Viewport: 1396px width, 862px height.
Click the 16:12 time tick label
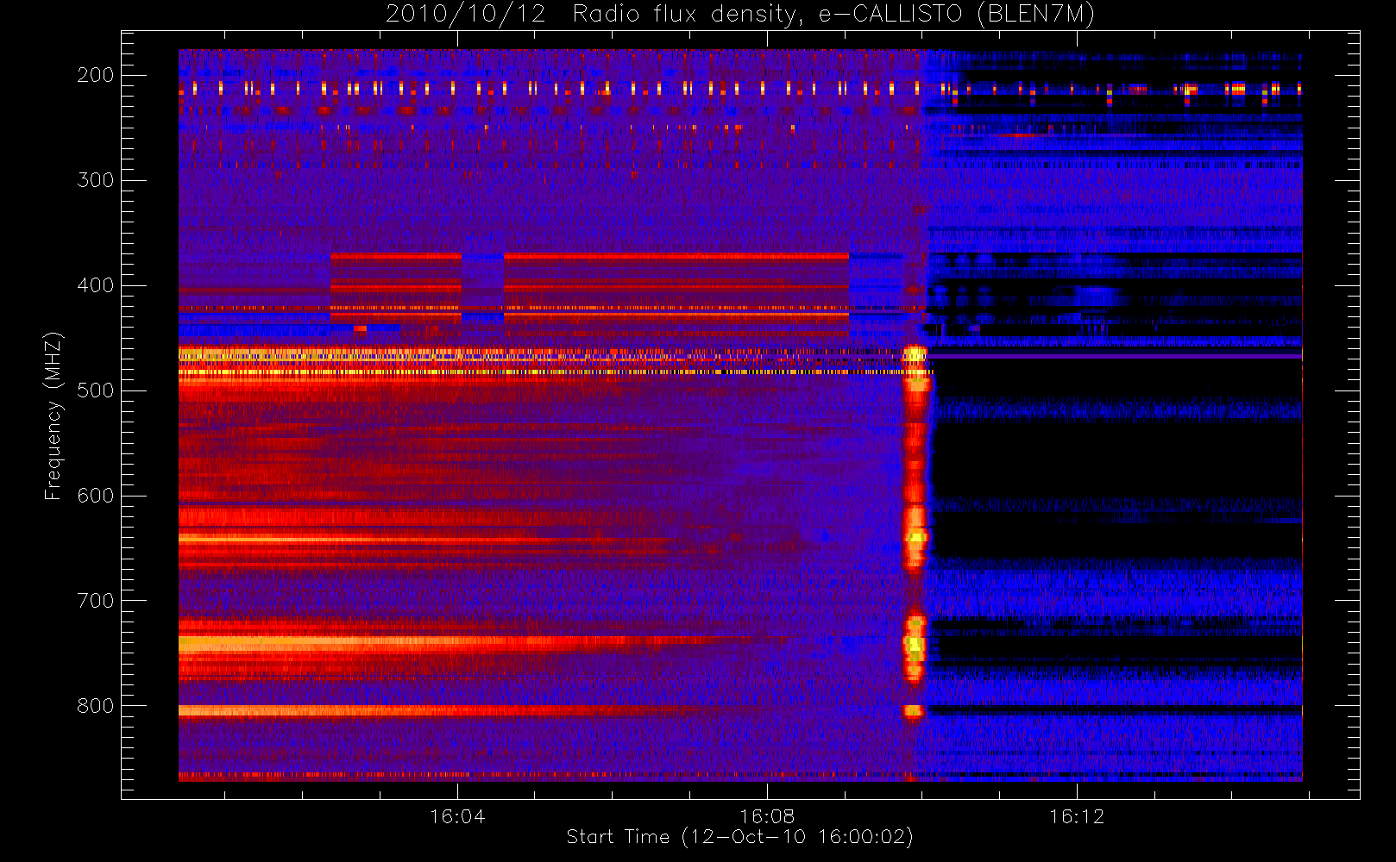point(1077,816)
